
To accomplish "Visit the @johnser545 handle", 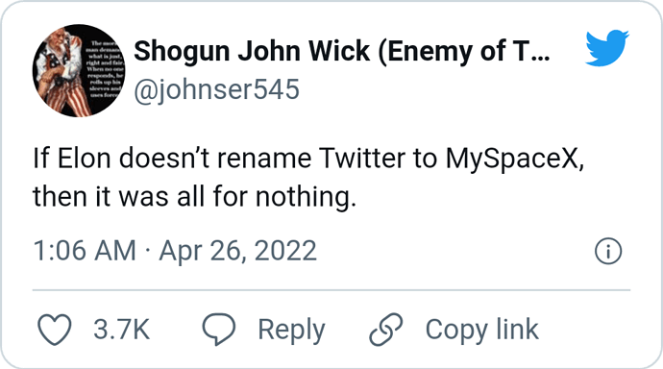I will point(216,89).
